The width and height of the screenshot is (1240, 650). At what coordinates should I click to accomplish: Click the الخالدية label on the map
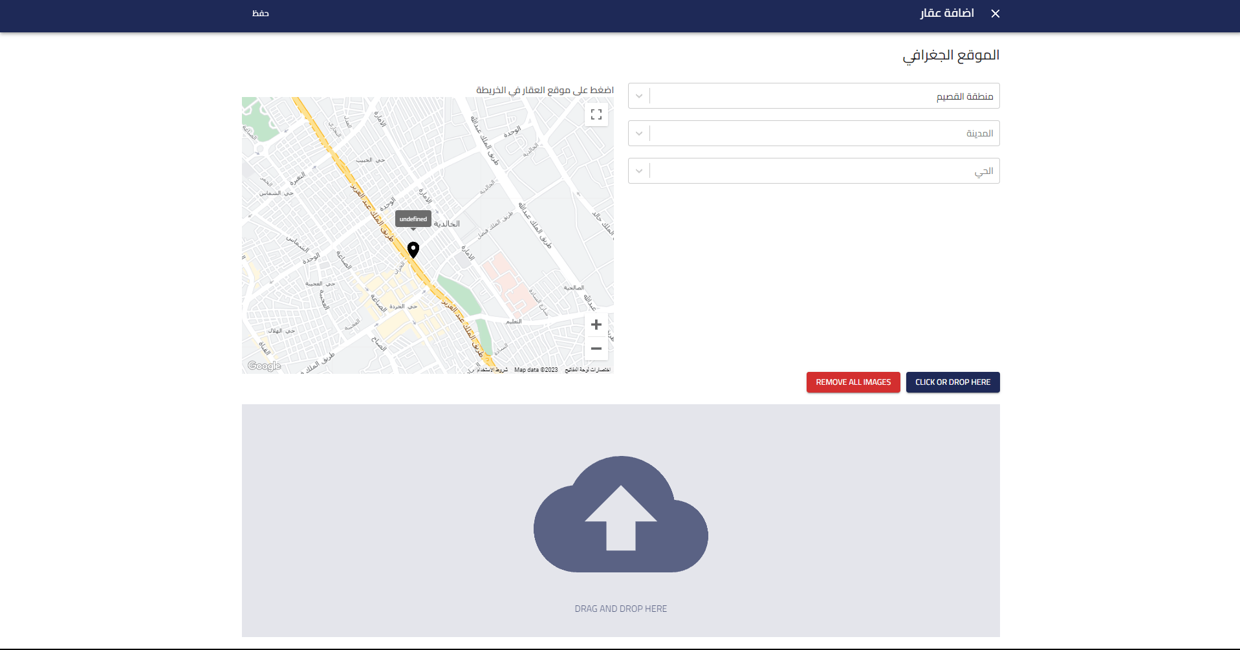(447, 224)
